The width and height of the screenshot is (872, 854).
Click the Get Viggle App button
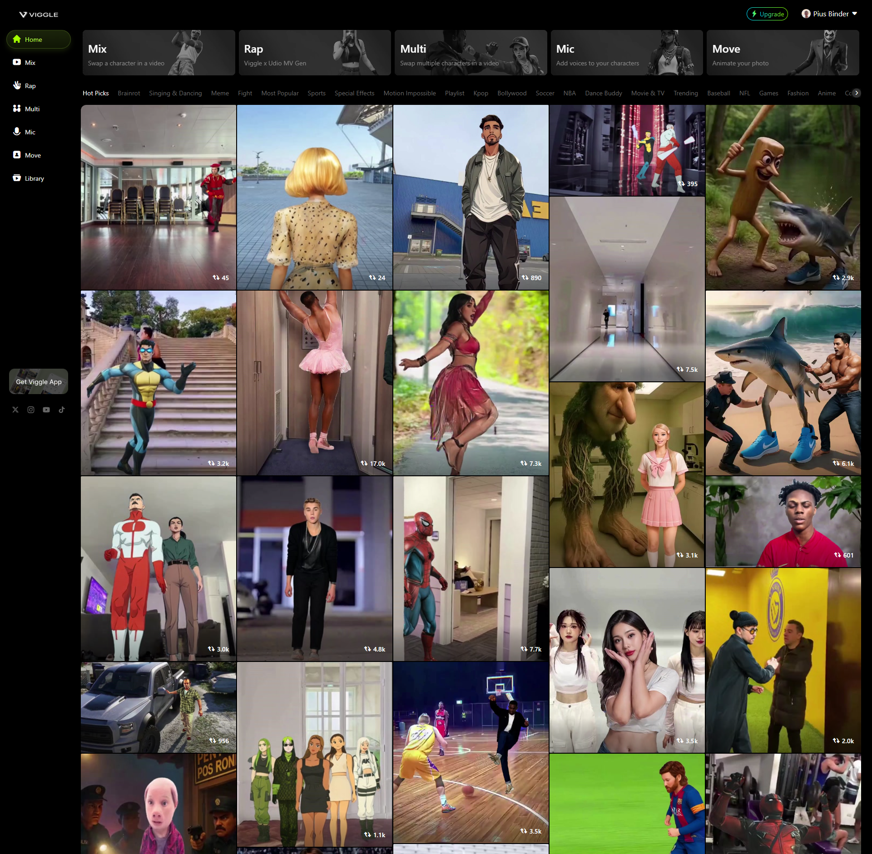[39, 381]
